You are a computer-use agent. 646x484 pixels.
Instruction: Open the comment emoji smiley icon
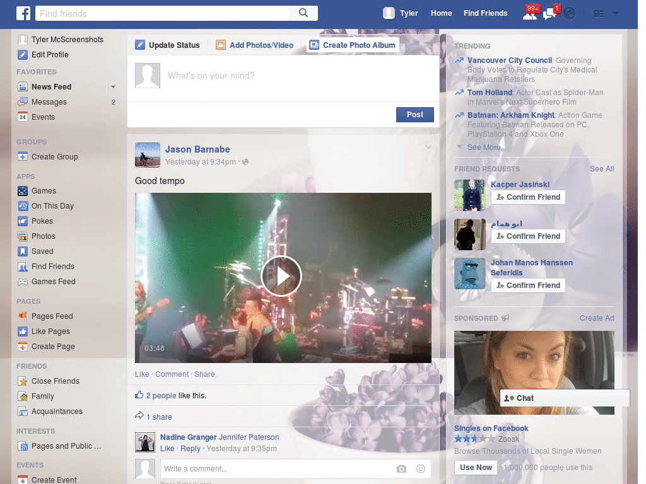pos(421,469)
